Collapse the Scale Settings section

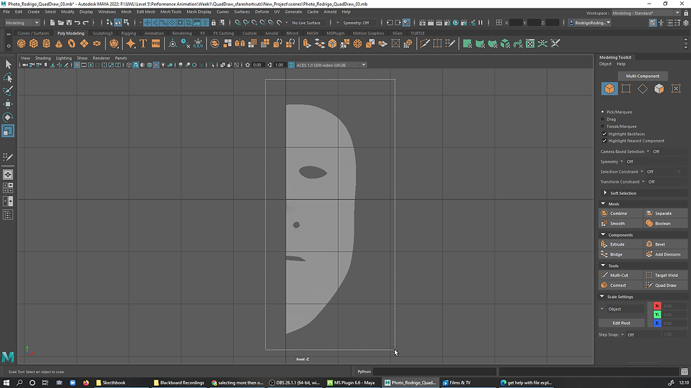pos(602,297)
